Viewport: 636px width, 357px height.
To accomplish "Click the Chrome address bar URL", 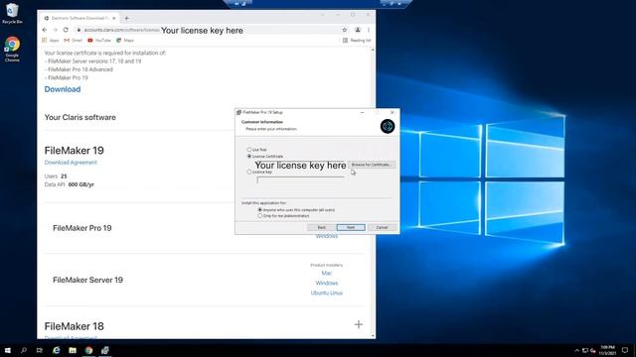I will [x=121, y=30].
